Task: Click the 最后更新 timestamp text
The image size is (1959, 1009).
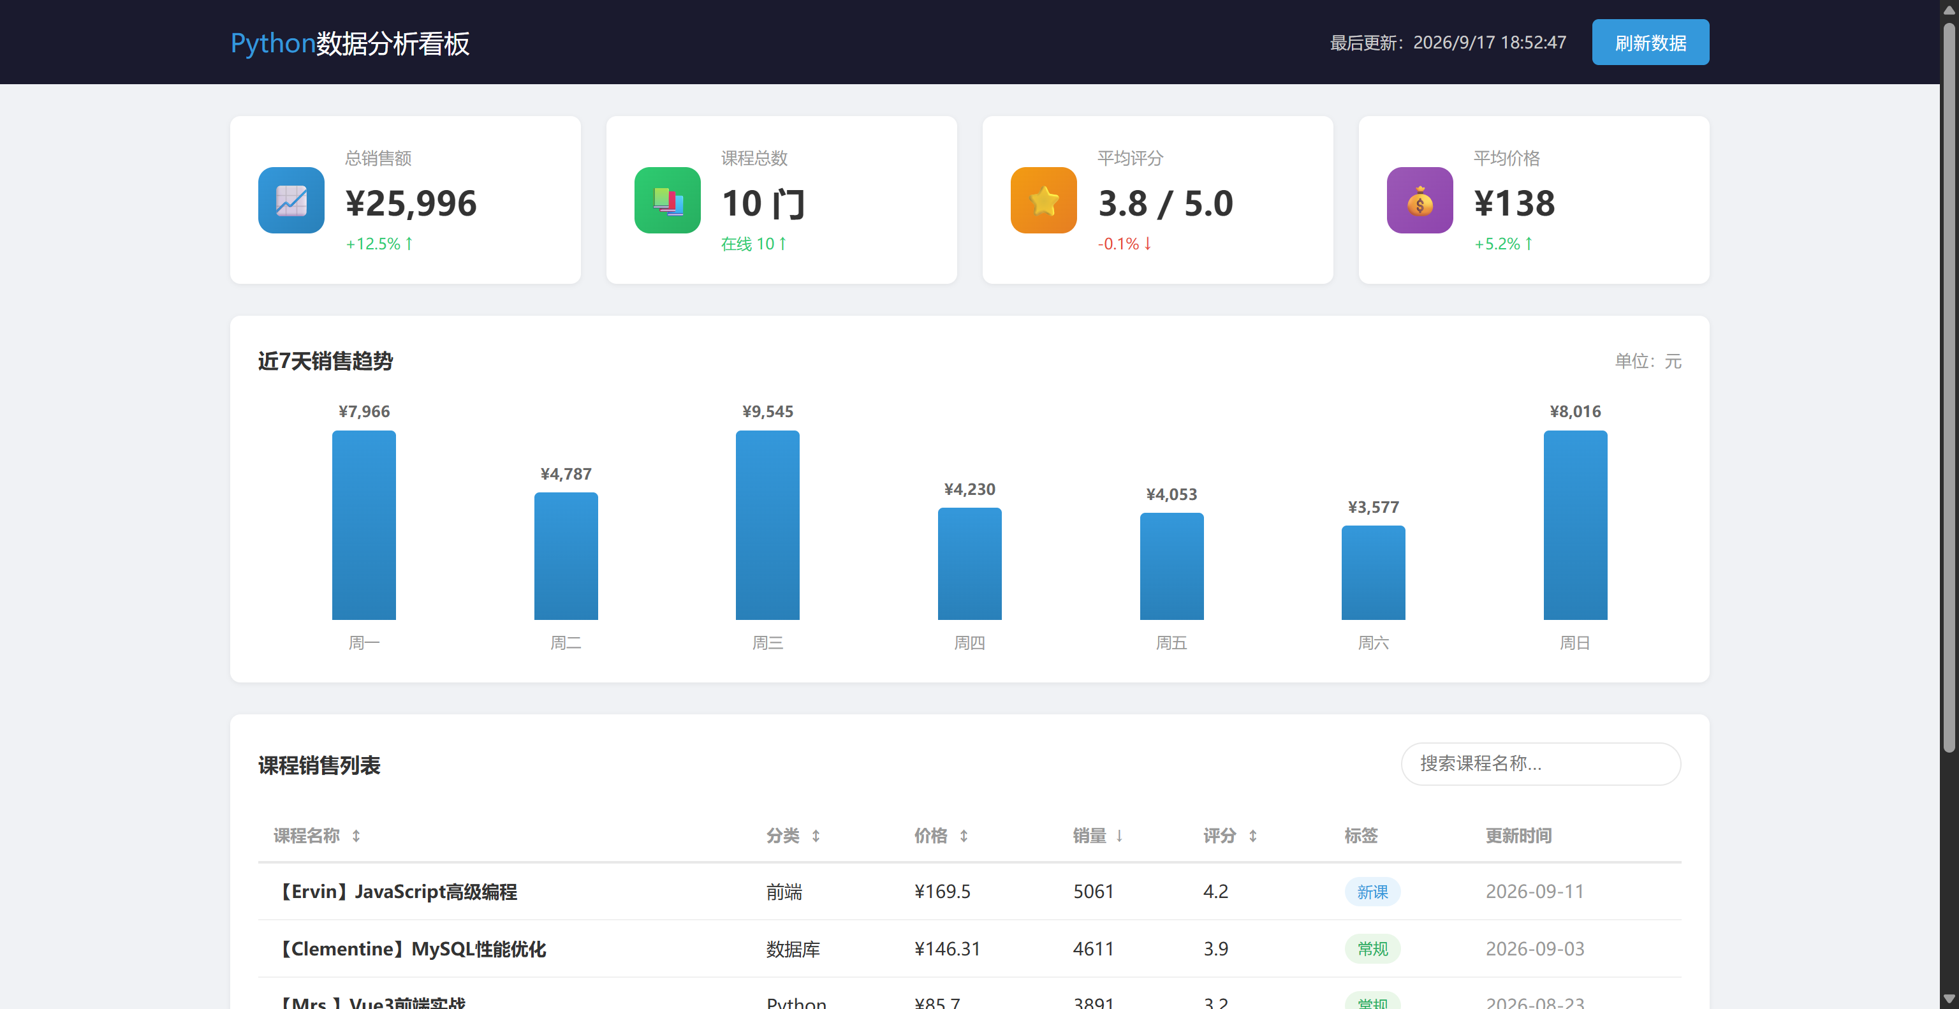Action: [x=1448, y=43]
